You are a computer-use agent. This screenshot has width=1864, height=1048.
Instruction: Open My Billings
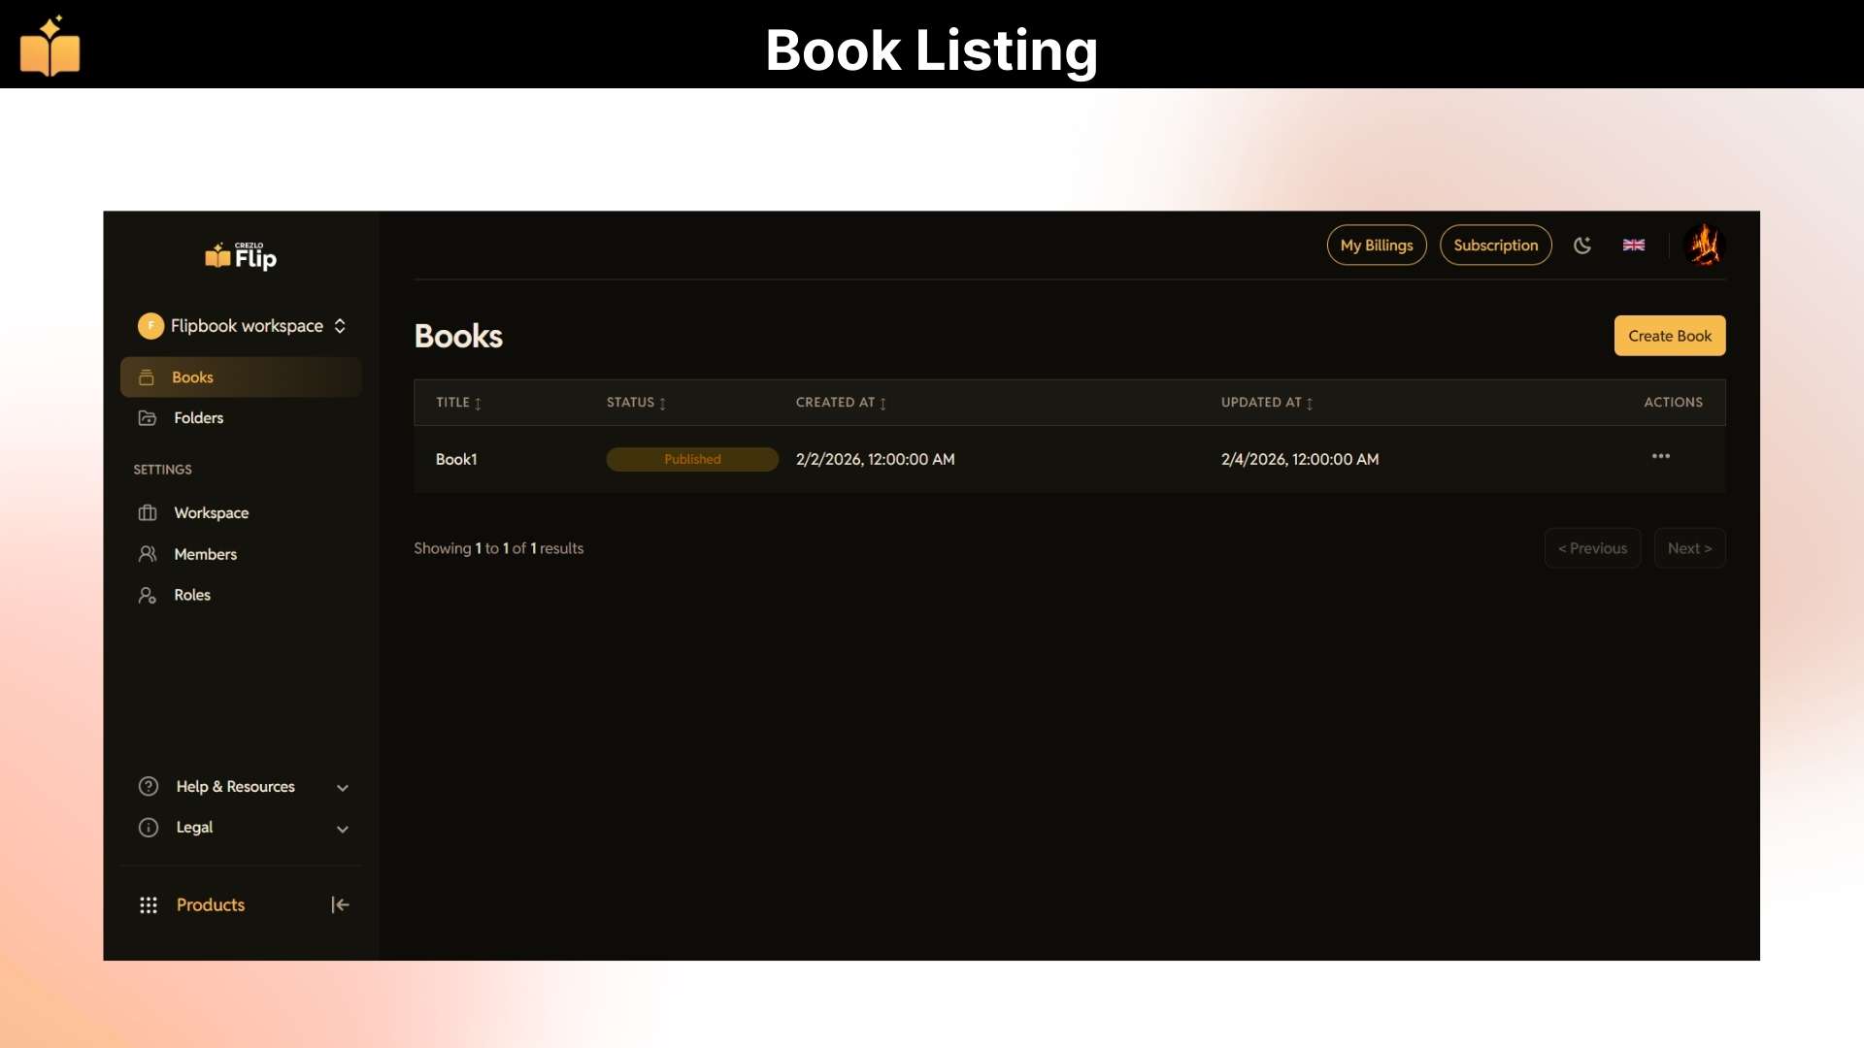click(1376, 246)
